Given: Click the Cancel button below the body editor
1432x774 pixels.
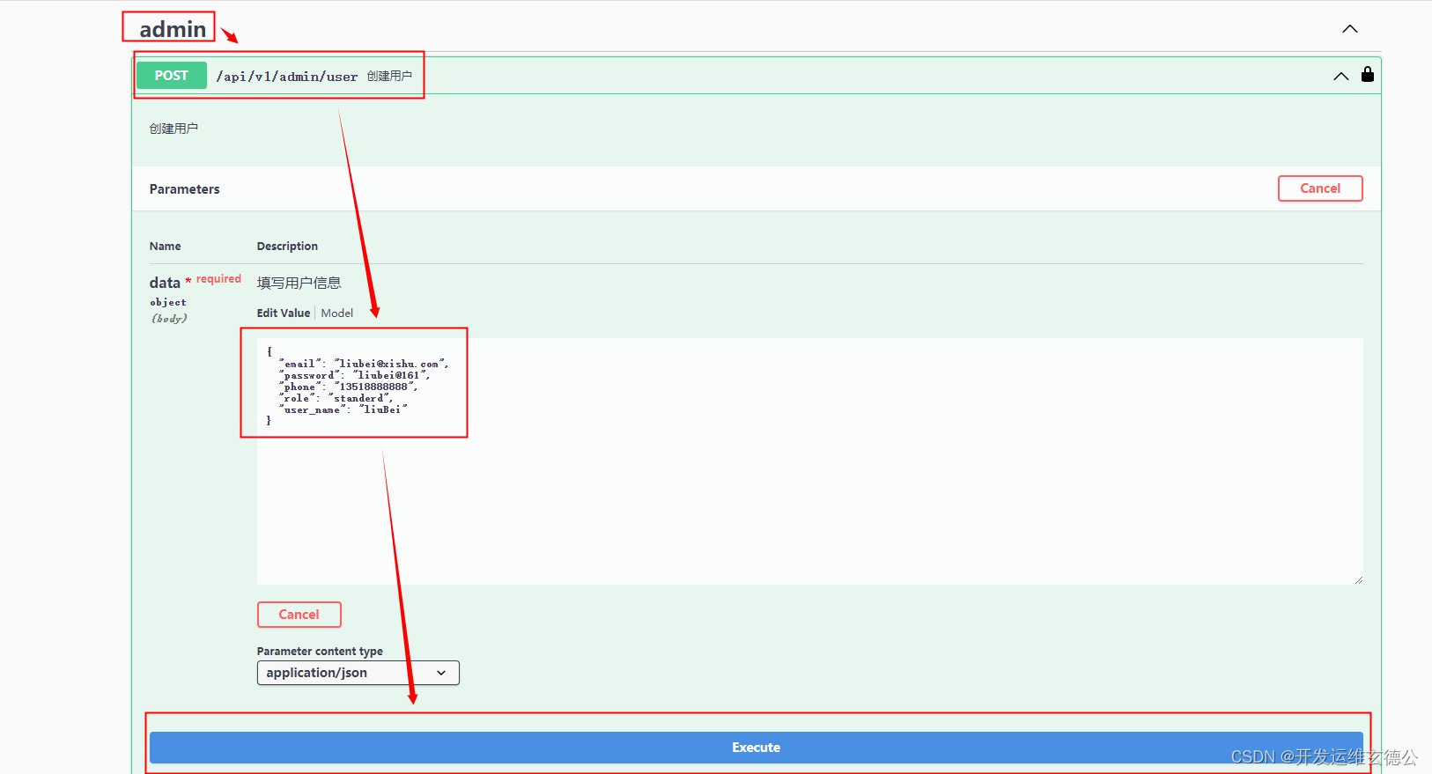Looking at the screenshot, I should click(x=299, y=615).
